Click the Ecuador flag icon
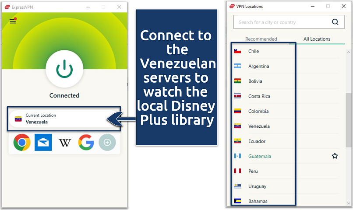The height and width of the screenshot is (210, 353). coord(237,141)
